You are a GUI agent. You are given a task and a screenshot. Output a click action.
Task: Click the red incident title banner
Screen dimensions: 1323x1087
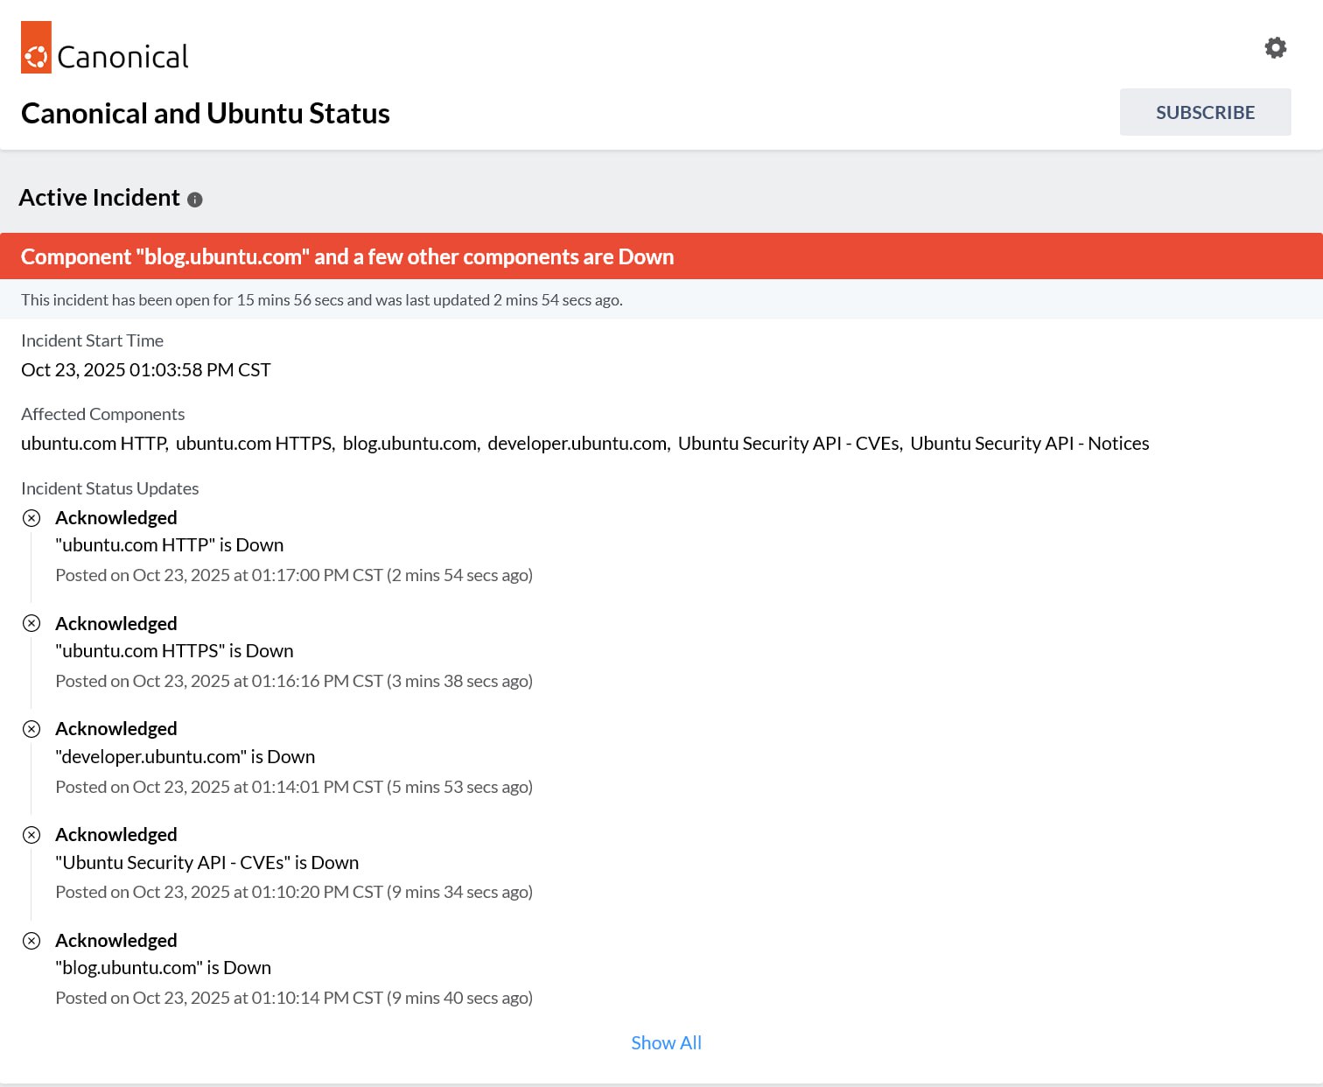coord(346,256)
